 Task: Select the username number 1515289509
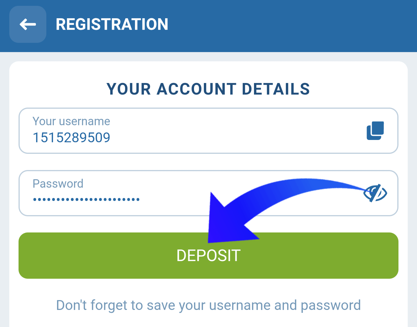pos(71,138)
